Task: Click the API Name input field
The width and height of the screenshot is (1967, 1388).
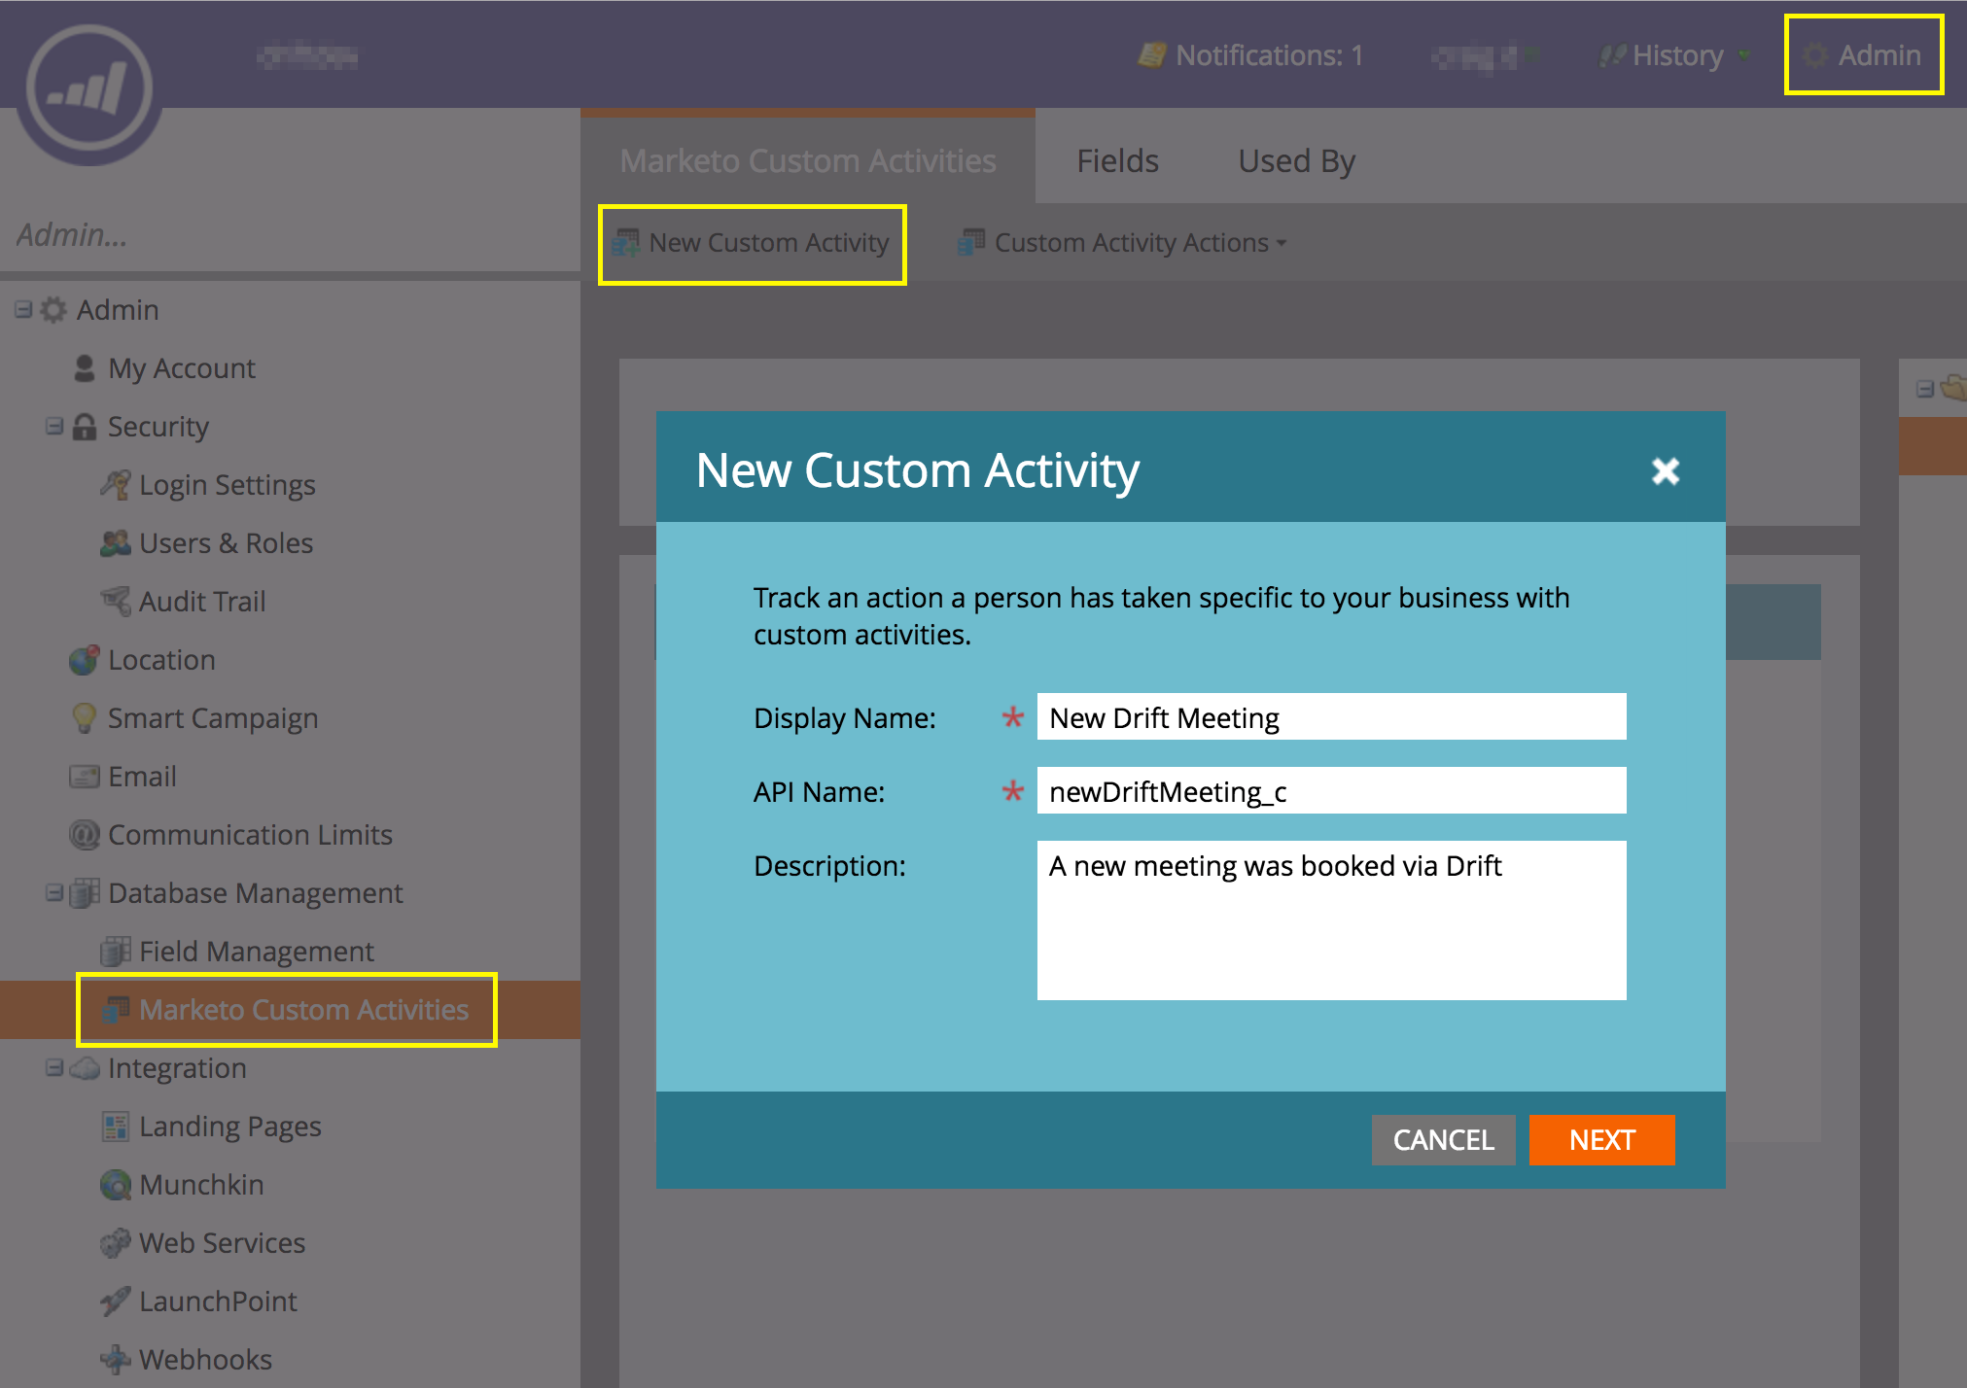Action: click(1331, 791)
